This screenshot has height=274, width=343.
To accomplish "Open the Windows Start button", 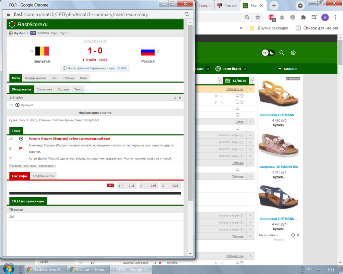I will (x=9, y=269).
